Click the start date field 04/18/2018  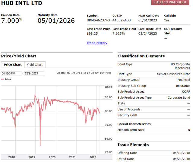11,74
